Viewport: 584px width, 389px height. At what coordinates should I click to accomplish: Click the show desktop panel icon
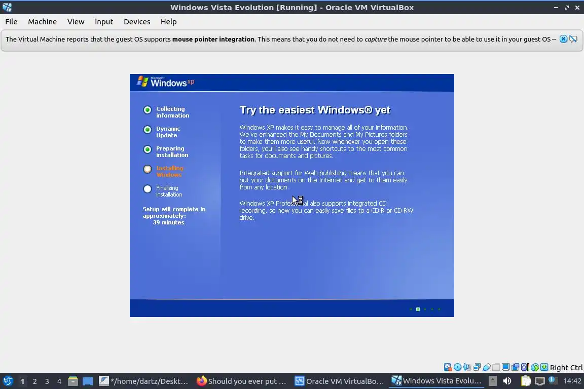[88, 381]
